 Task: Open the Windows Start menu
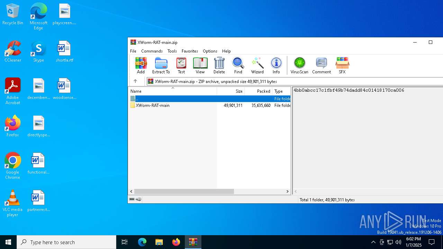(x=8, y=242)
